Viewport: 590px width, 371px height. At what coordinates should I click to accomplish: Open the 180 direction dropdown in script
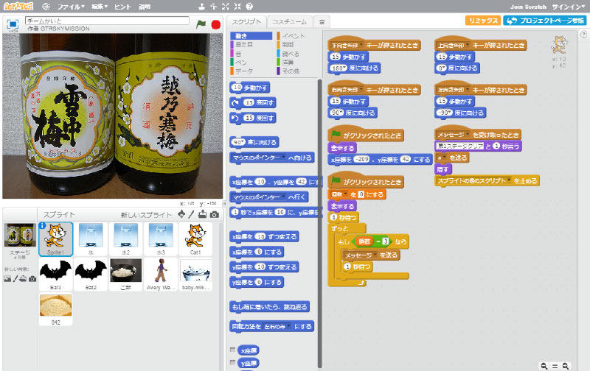[x=337, y=68]
